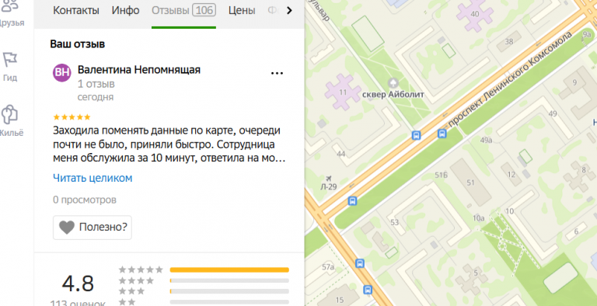Click the Л-29 airplane monument icon
This screenshot has height=306, width=597.
click(329, 178)
